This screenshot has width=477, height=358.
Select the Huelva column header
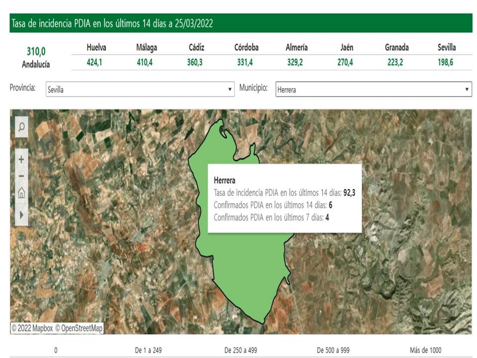[95, 47]
